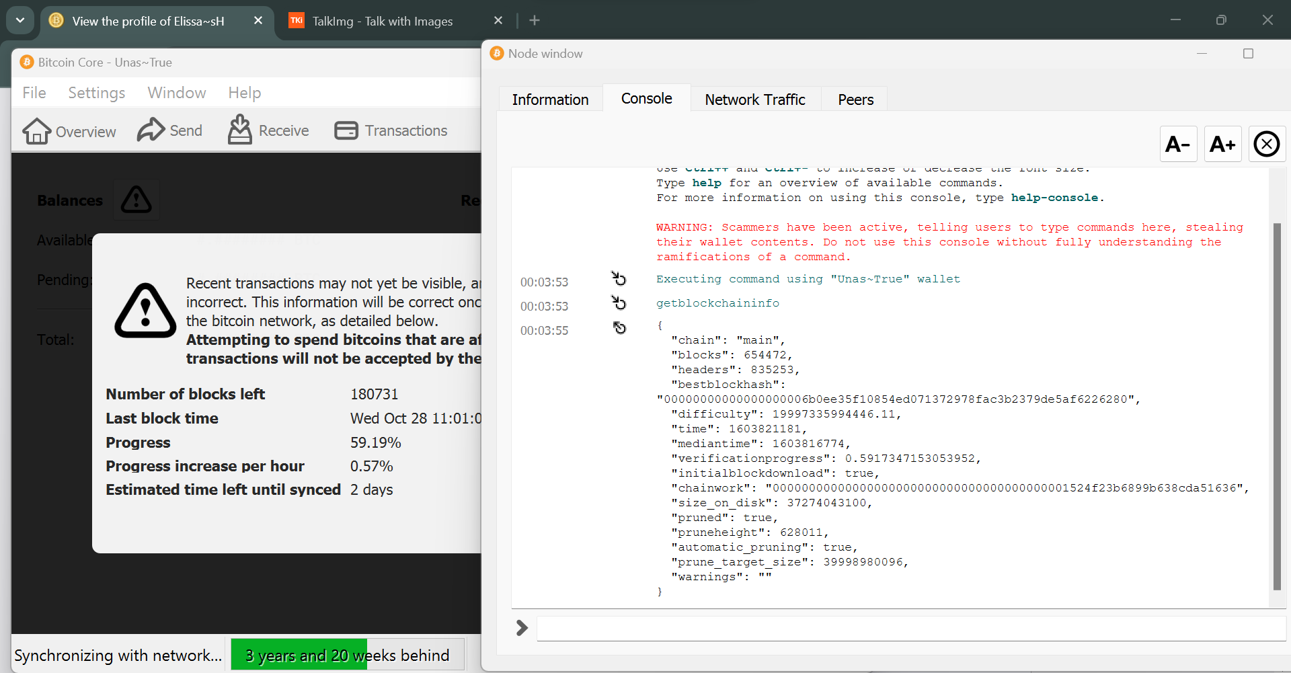Maximize the Node window

[1248, 54]
